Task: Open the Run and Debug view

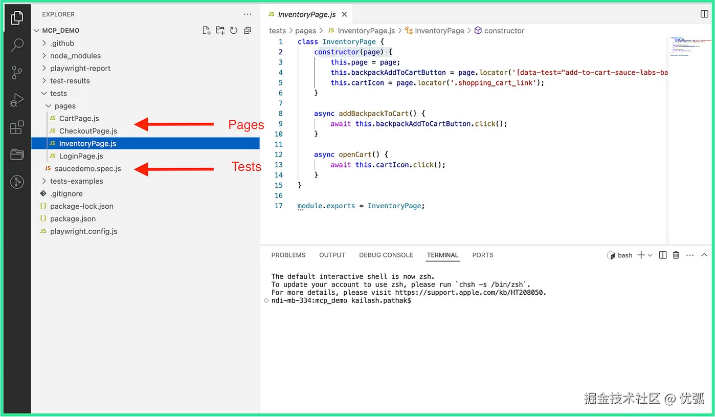Action: [x=17, y=100]
